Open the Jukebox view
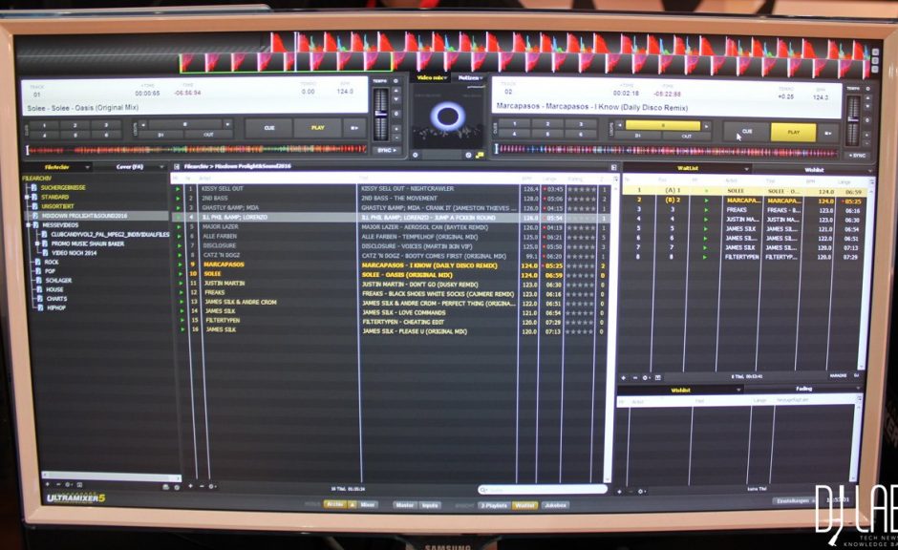The width and height of the screenshot is (898, 550). [x=558, y=503]
